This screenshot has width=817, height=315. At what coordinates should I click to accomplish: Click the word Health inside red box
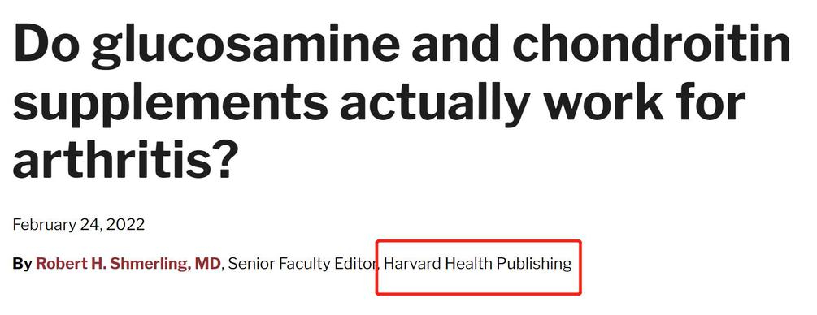[468, 264]
